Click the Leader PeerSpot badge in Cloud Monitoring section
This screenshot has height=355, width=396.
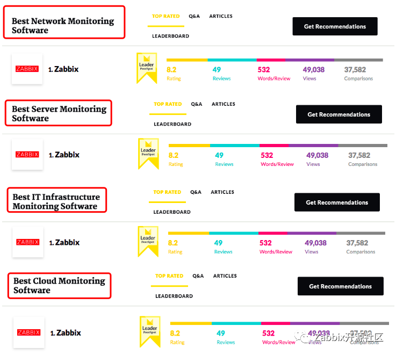[x=149, y=331]
